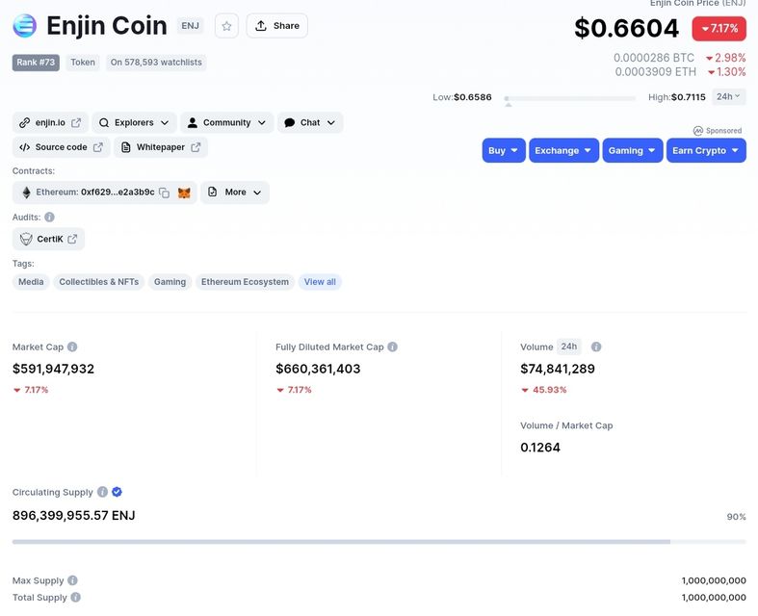This screenshot has width=758, height=616.
Task: Click the Max Supply info icon
Action: tap(73, 581)
